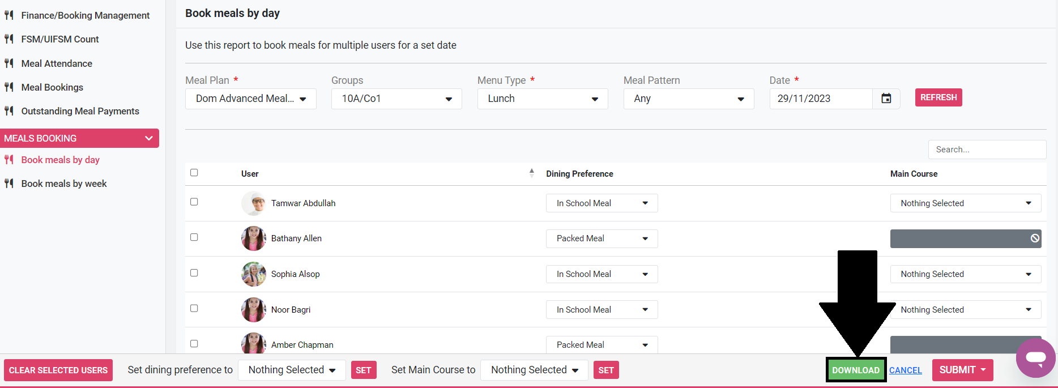Click the blocked icon in Bathany Allen's main course

(1034, 238)
